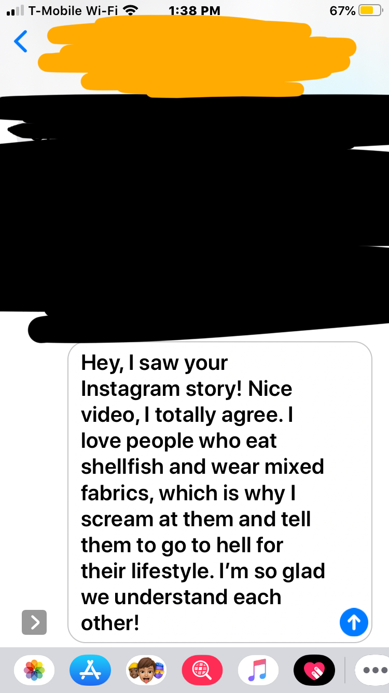
Task: Tap the 67% battery percentage
Action: pos(342,10)
